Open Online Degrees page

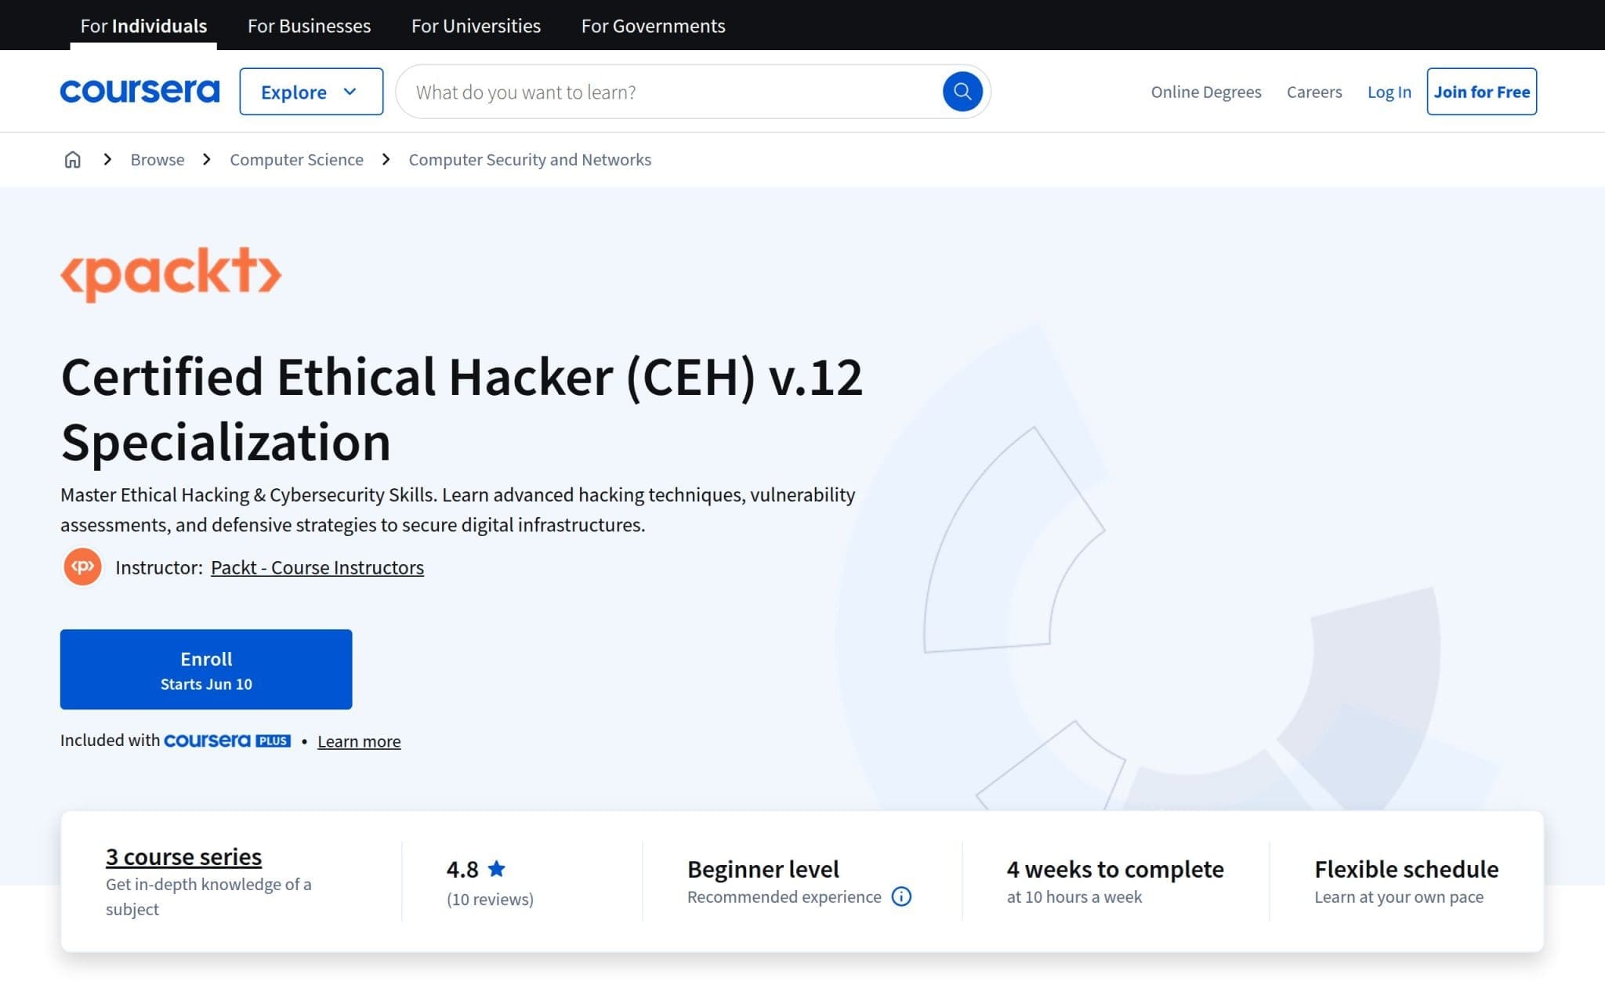point(1205,92)
